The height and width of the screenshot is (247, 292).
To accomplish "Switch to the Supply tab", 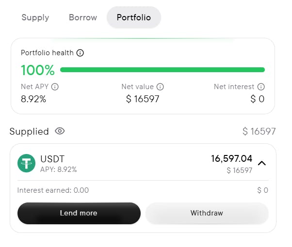I will coord(35,17).
